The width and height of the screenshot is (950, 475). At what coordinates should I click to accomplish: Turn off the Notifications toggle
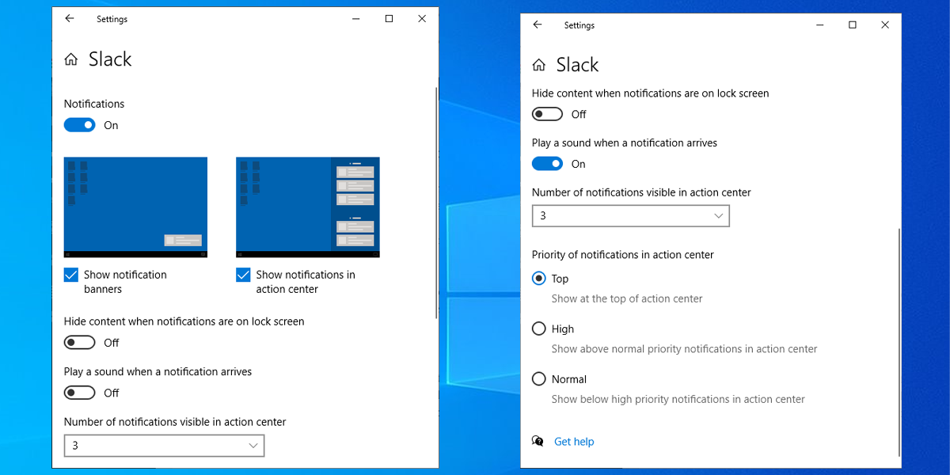(79, 125)
